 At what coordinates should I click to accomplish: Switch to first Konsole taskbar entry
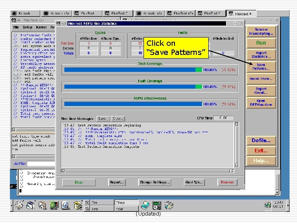click(x=25, y=13)
